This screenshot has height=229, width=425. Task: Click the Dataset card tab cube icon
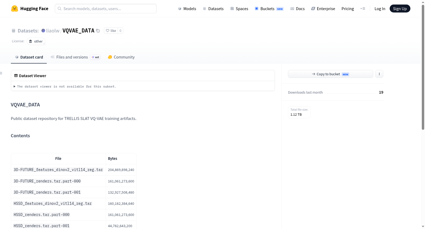(x=17, y=57)
